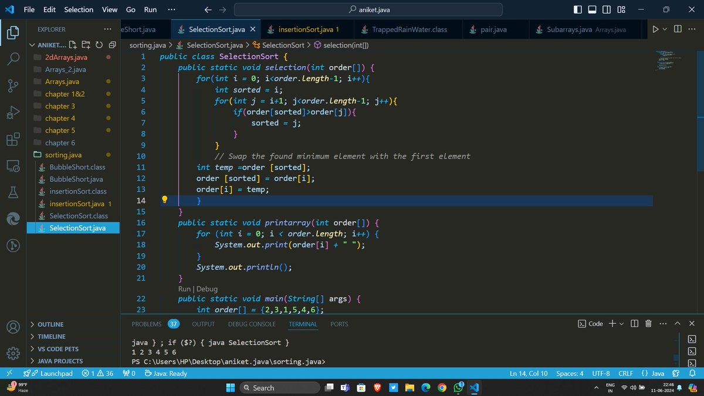Open the Run and Debug view

[x=13, y=113]
